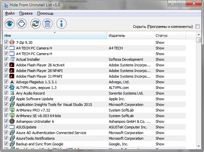Click the trash bin Delete icon

(48, 24)
